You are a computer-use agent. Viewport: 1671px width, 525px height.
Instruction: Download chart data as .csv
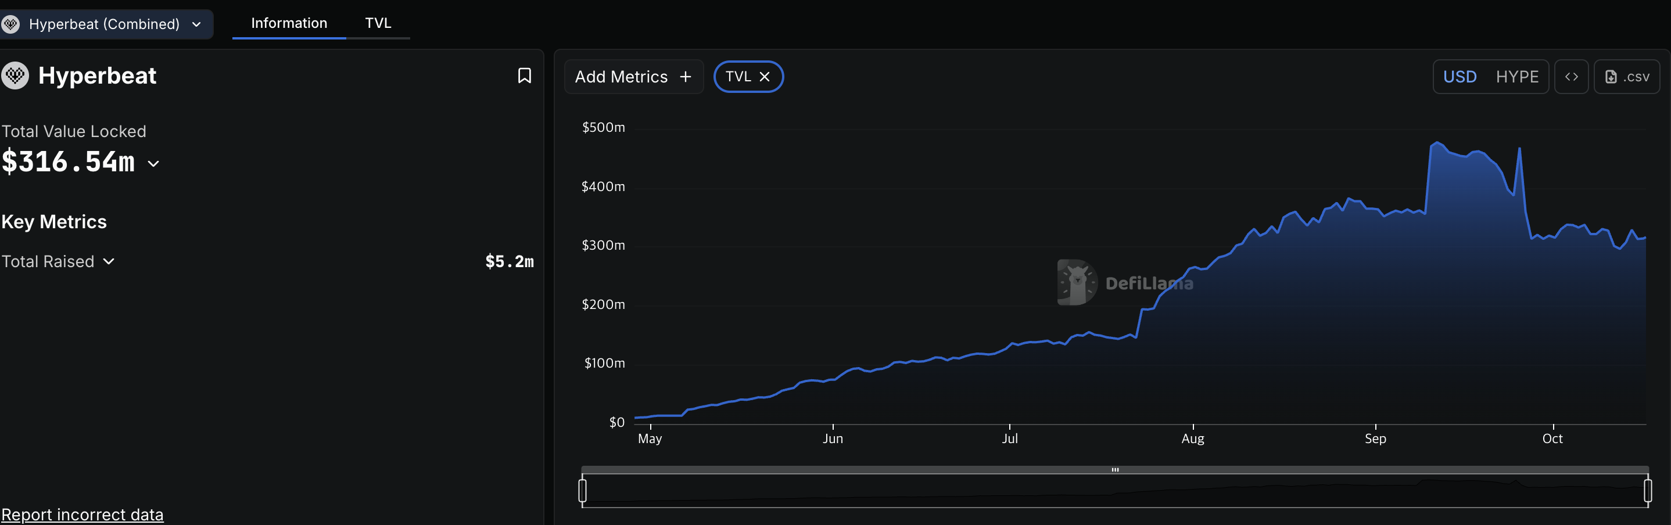(x=1626, y=77)
